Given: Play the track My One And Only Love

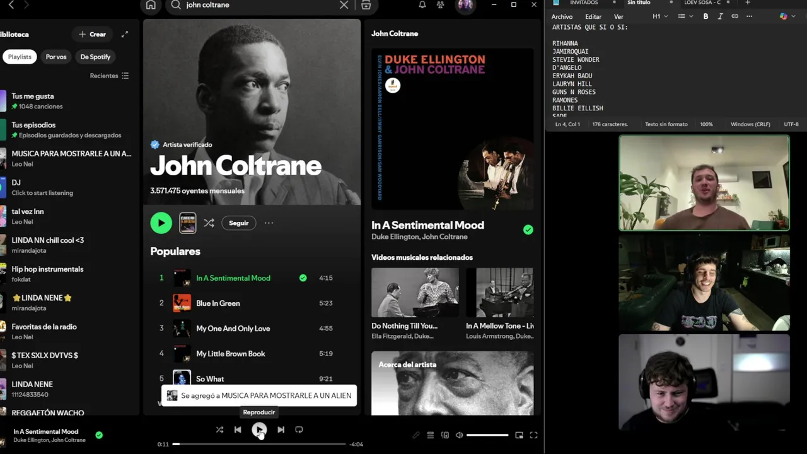Looking at the screenshot, I should [x=233, y=329].
